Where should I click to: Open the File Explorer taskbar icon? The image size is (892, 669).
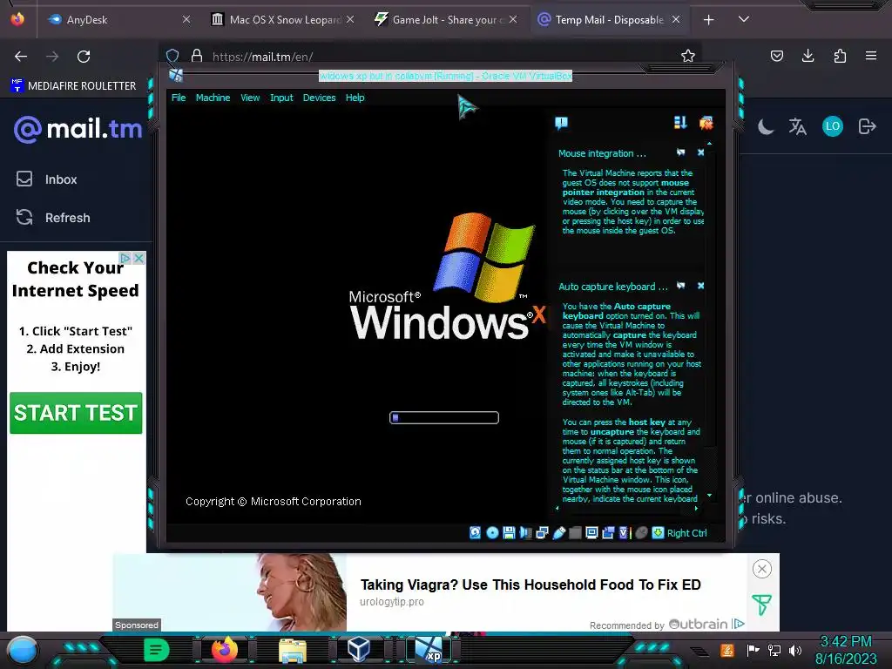(x=293, y=650)
